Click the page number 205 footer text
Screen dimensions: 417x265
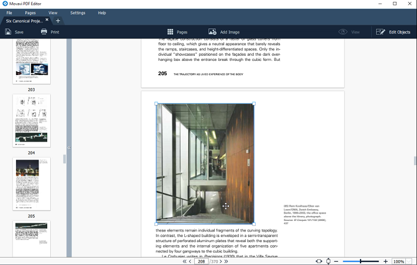[x=163, y=73]
